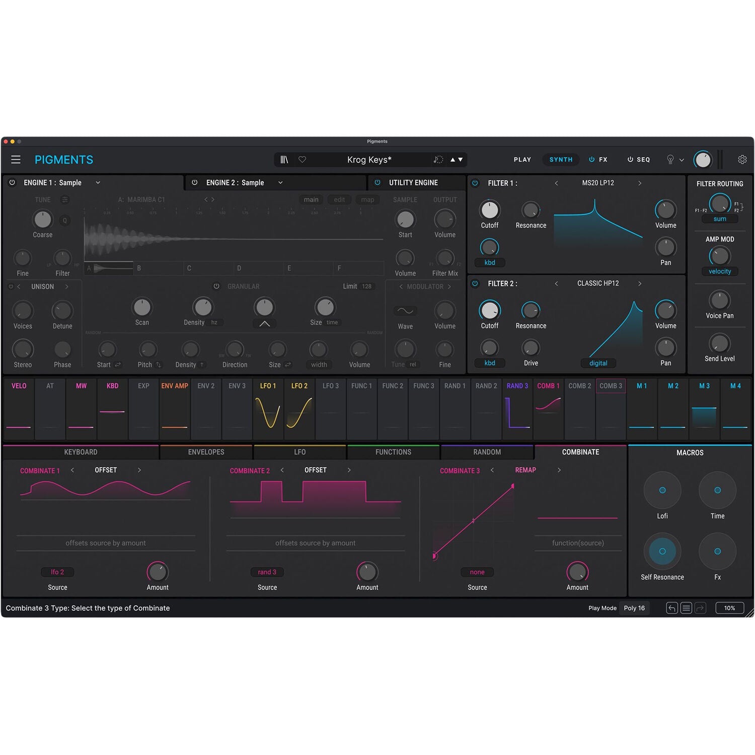Expand the Engine 1 type dropdown arrow

coord(98,183)
